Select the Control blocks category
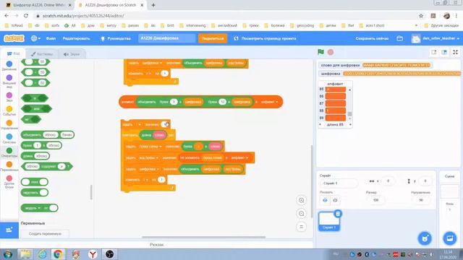 9,125
